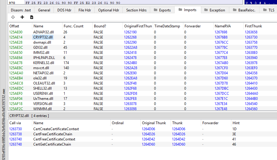Click the NameRVA column header
Image resolution: width=277 pixels, height=160 pixels.
click(228, 26)
